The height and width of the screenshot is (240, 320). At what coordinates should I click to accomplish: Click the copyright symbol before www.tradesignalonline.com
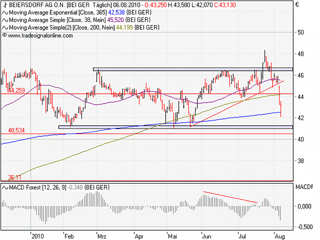click(5, 35)
